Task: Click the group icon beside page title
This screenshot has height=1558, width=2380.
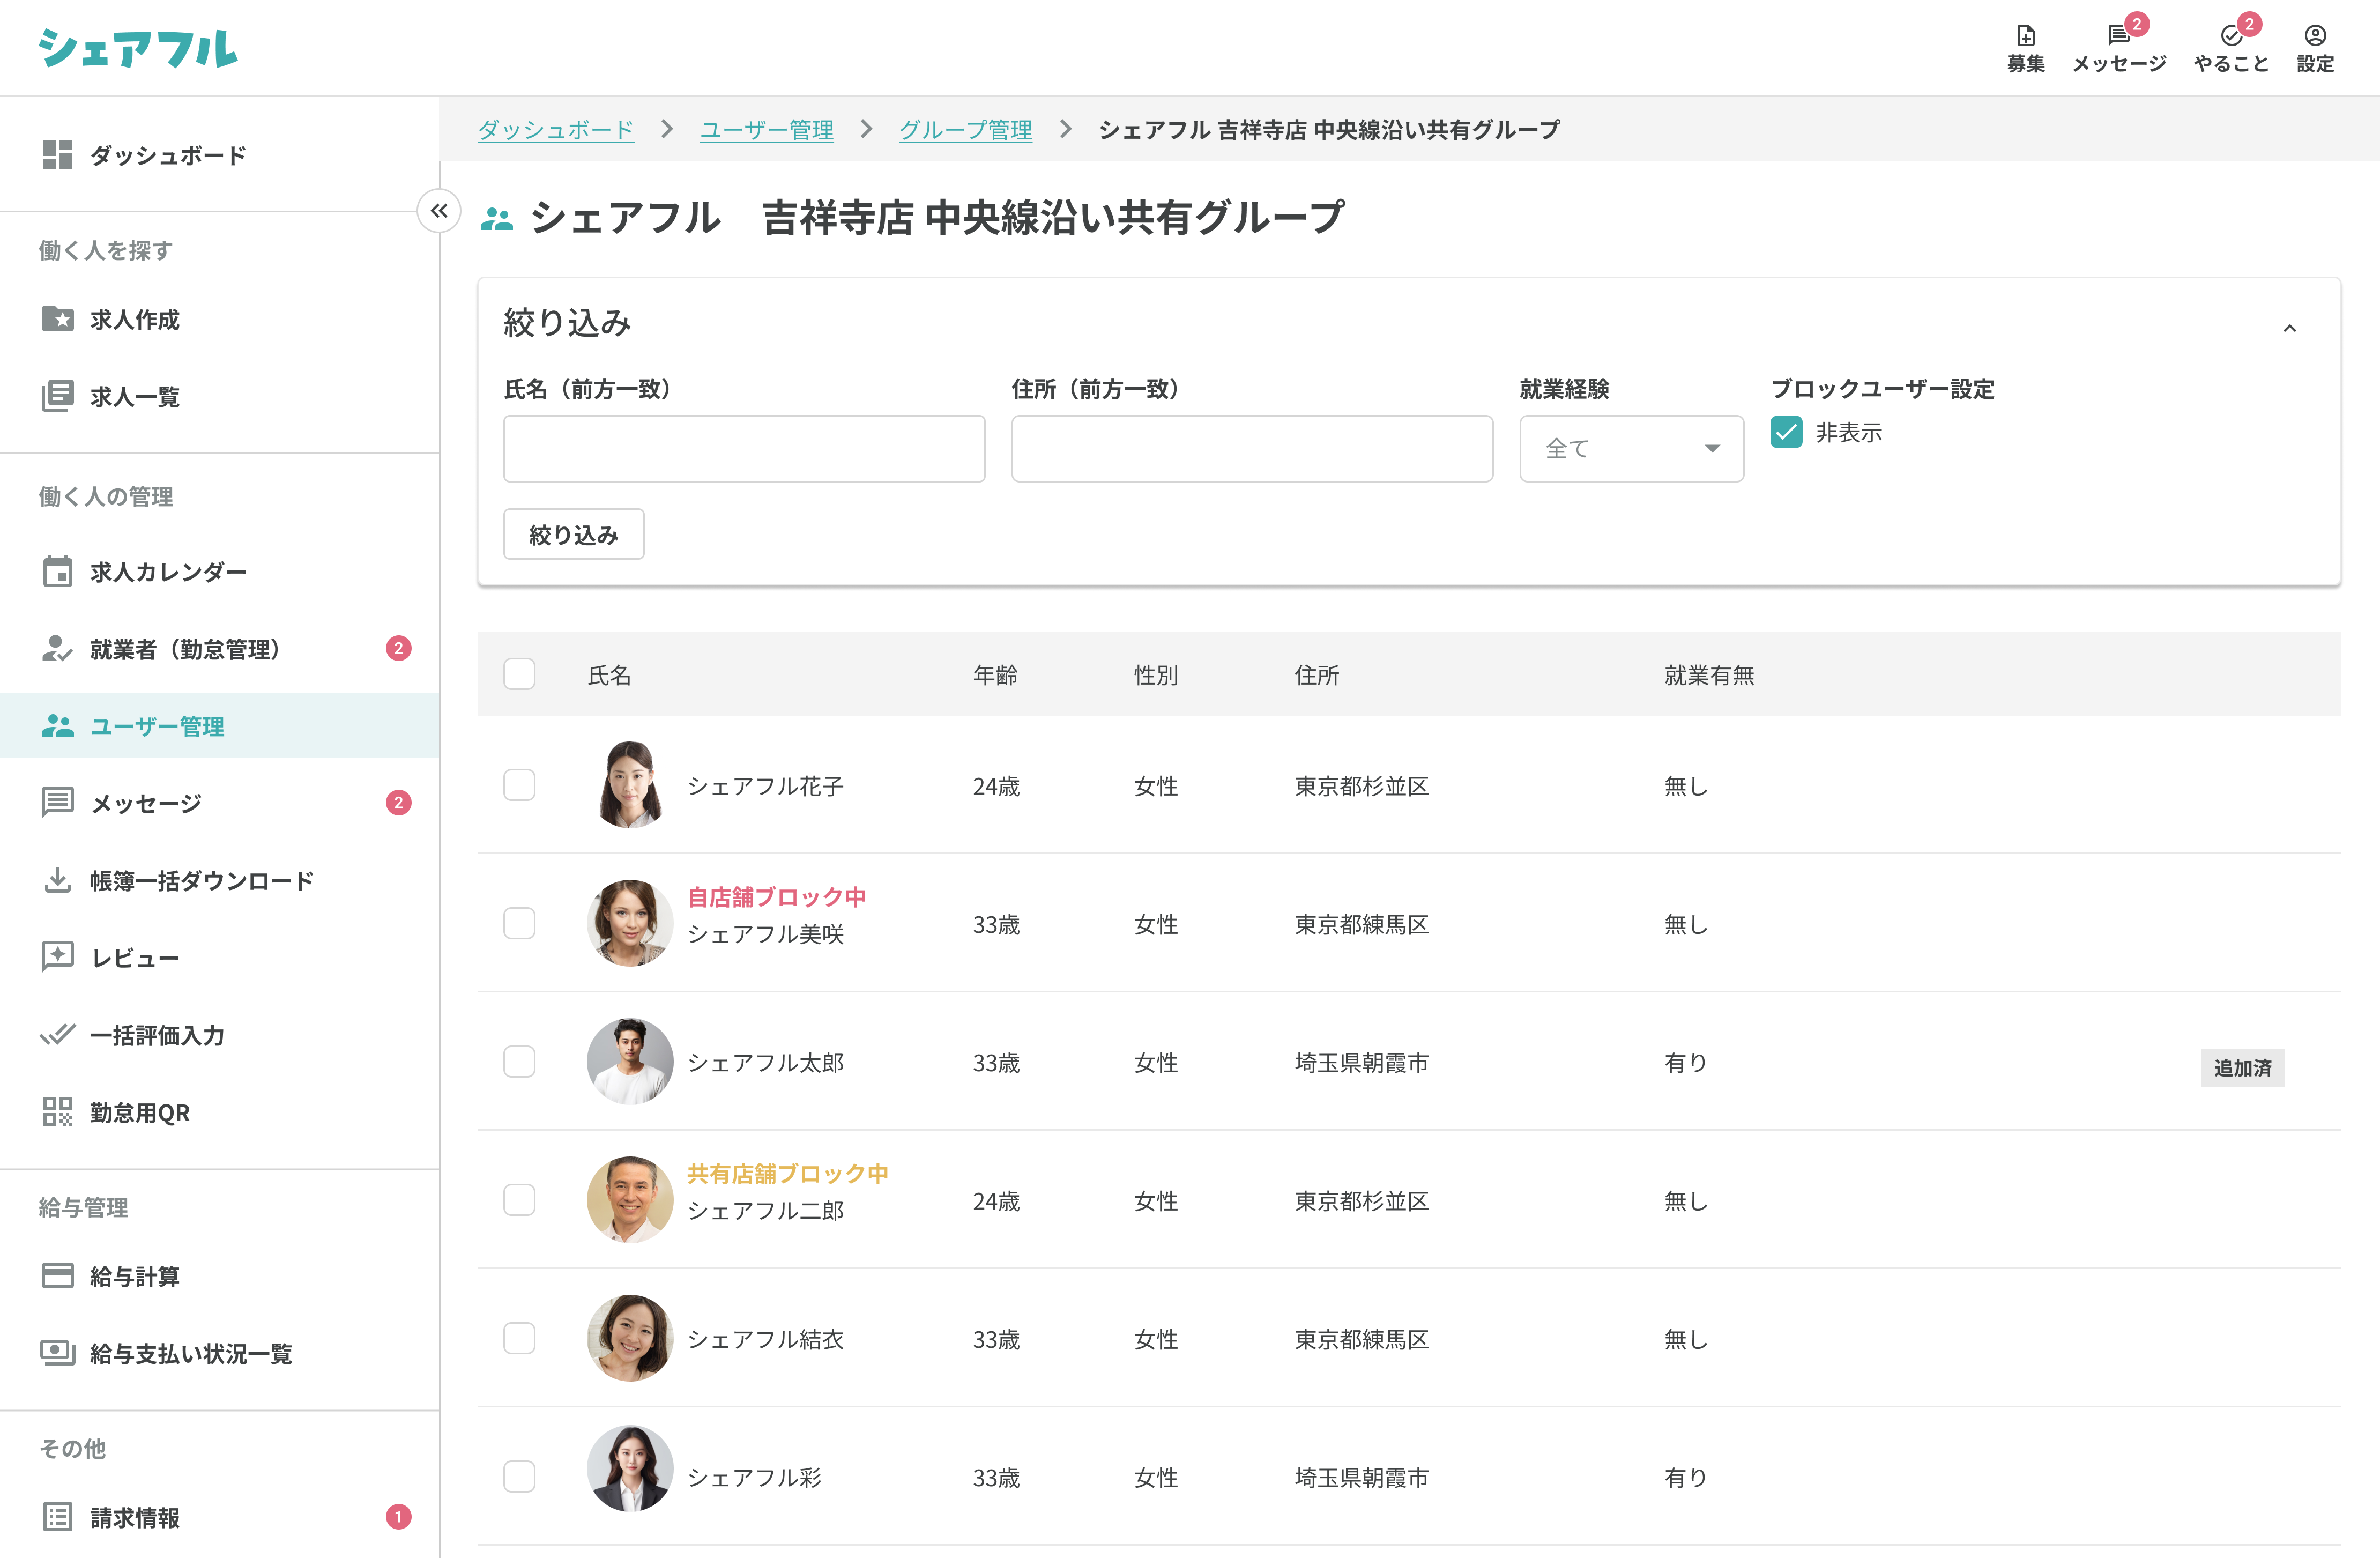Action: [496, 218]
